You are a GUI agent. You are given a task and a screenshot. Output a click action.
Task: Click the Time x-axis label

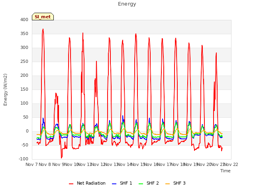tap(226, 171)
